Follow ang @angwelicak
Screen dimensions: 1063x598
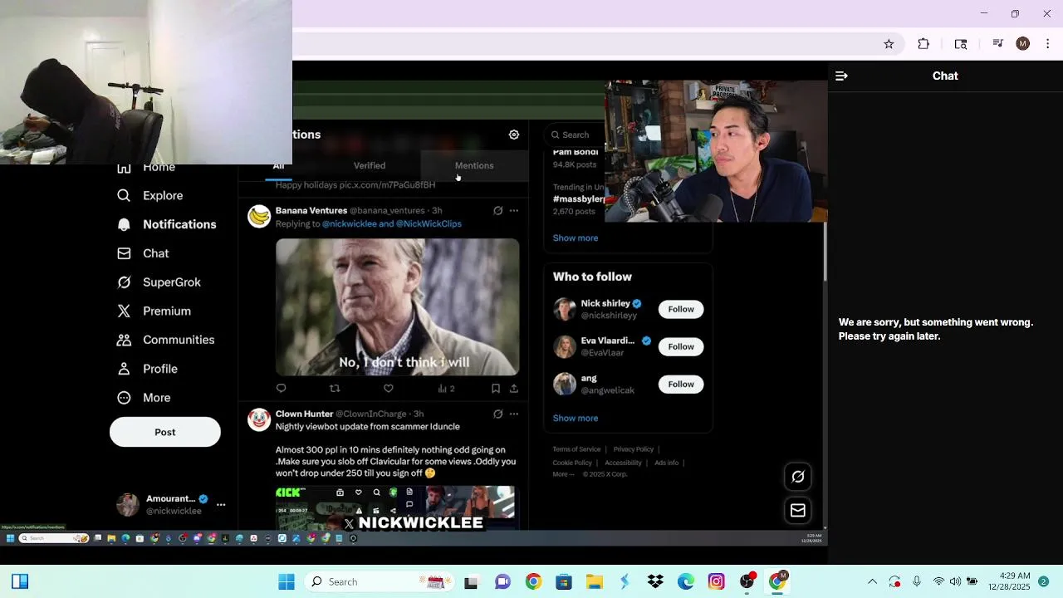click(x=681, y=384)
